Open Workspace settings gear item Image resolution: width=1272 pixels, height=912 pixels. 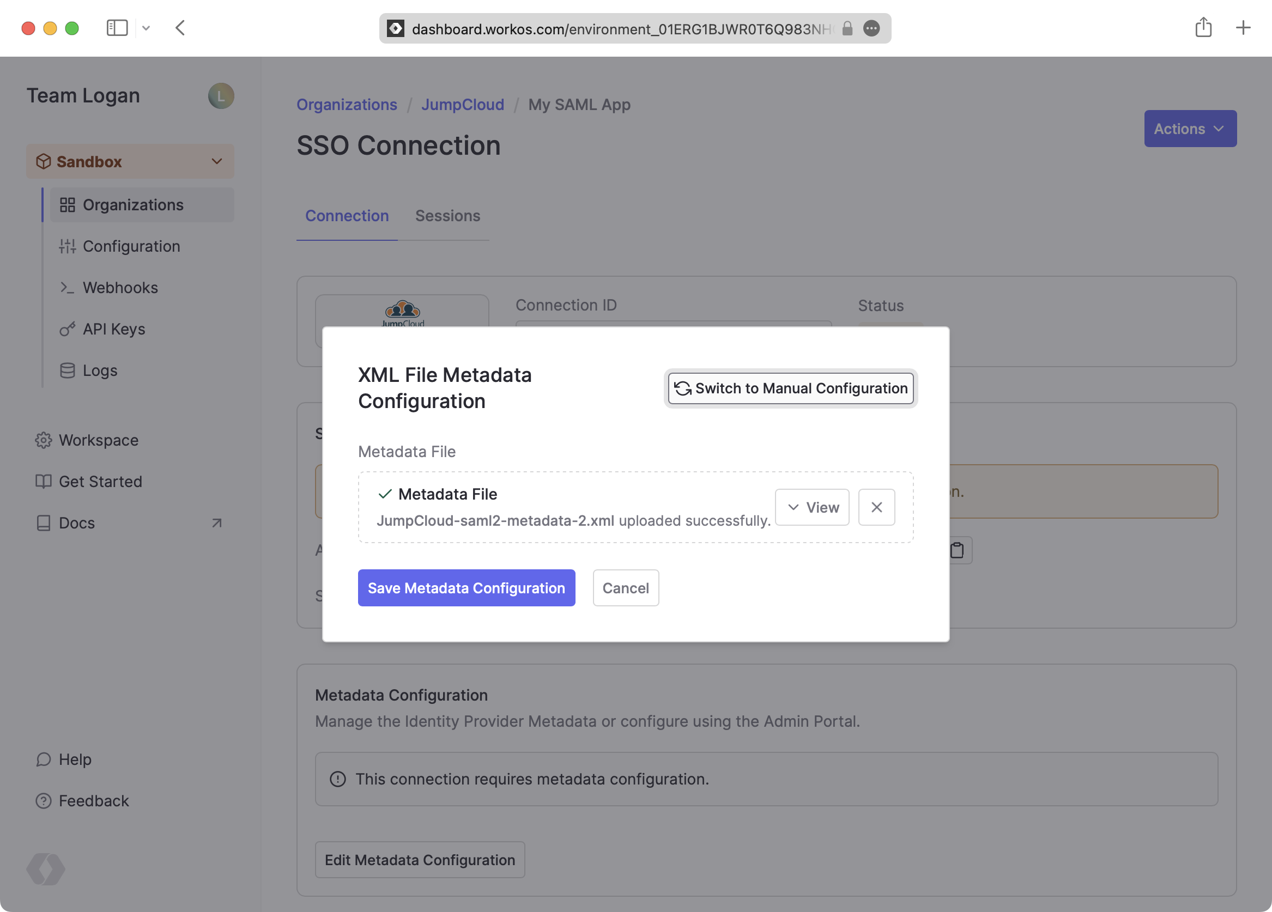(98, 440)
